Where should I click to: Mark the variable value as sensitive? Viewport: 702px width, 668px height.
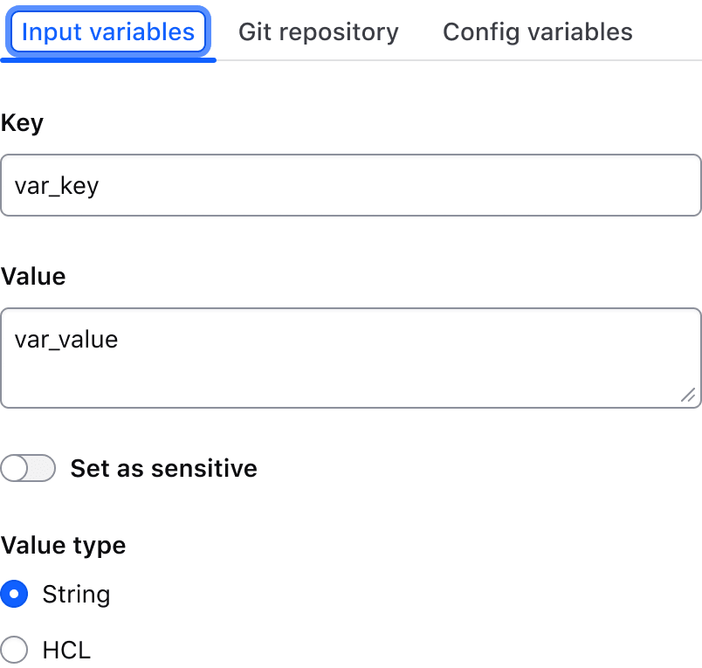28,468
